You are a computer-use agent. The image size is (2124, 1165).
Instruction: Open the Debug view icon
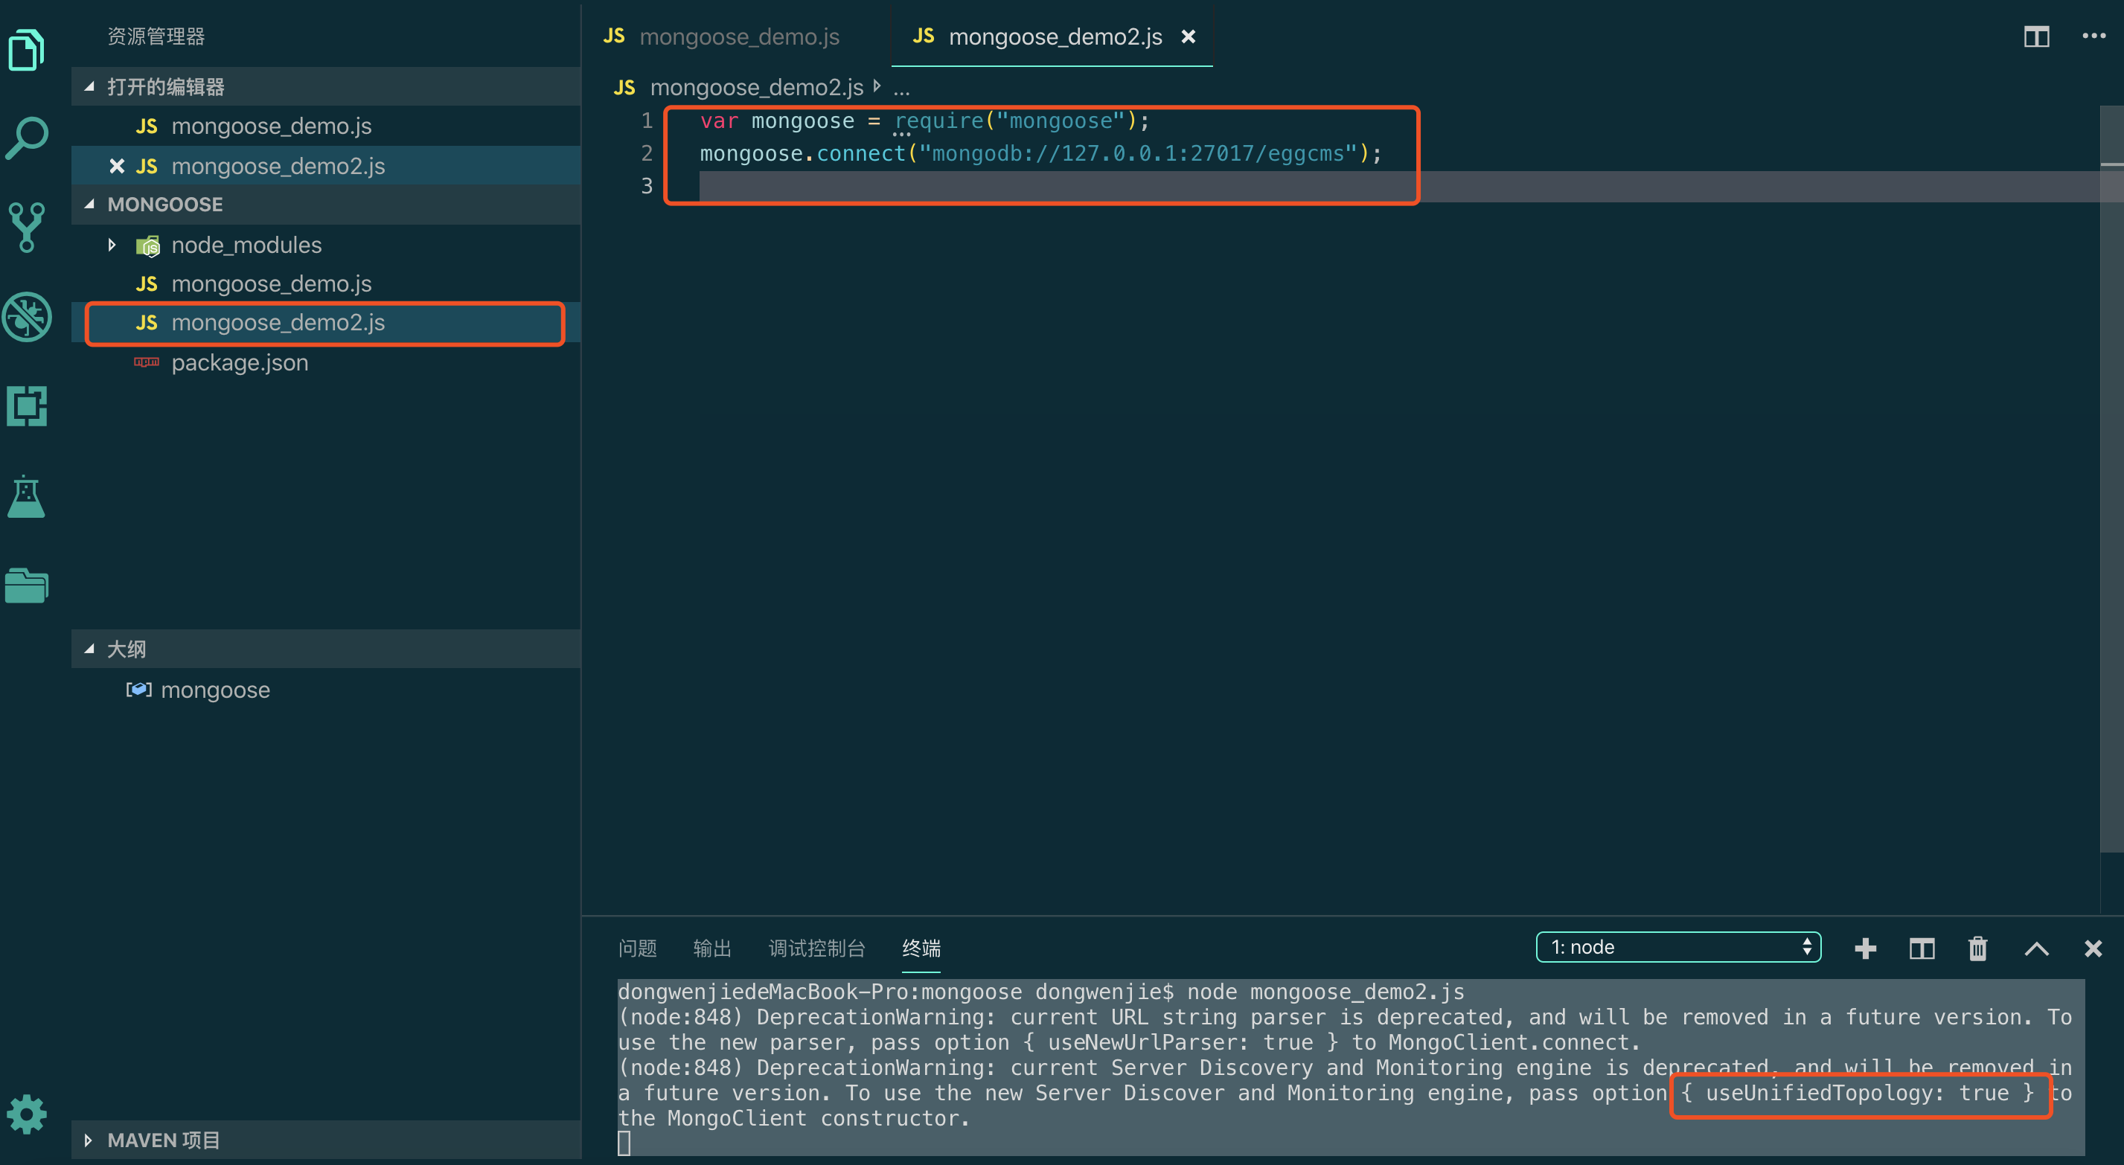pyautogui.click(x=26, y=317)
